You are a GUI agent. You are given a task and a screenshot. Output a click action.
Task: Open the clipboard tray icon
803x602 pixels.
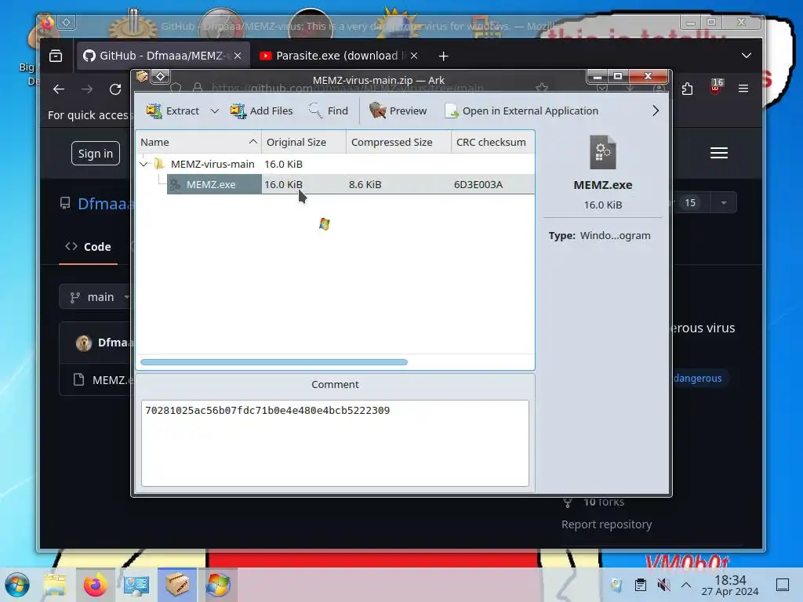pos(640,585)
